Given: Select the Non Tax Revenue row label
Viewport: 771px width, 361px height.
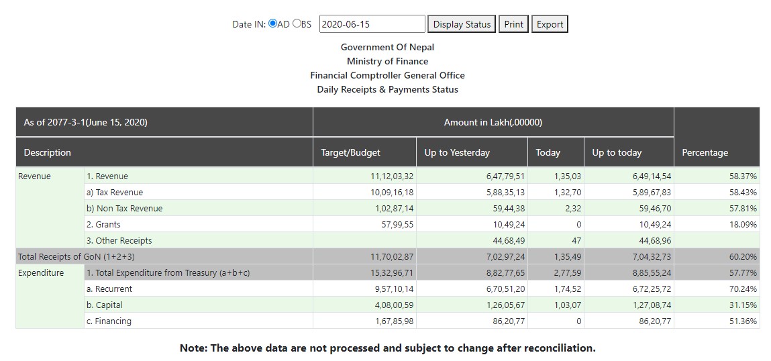Looking at the screenshot, I should (124, 209).
